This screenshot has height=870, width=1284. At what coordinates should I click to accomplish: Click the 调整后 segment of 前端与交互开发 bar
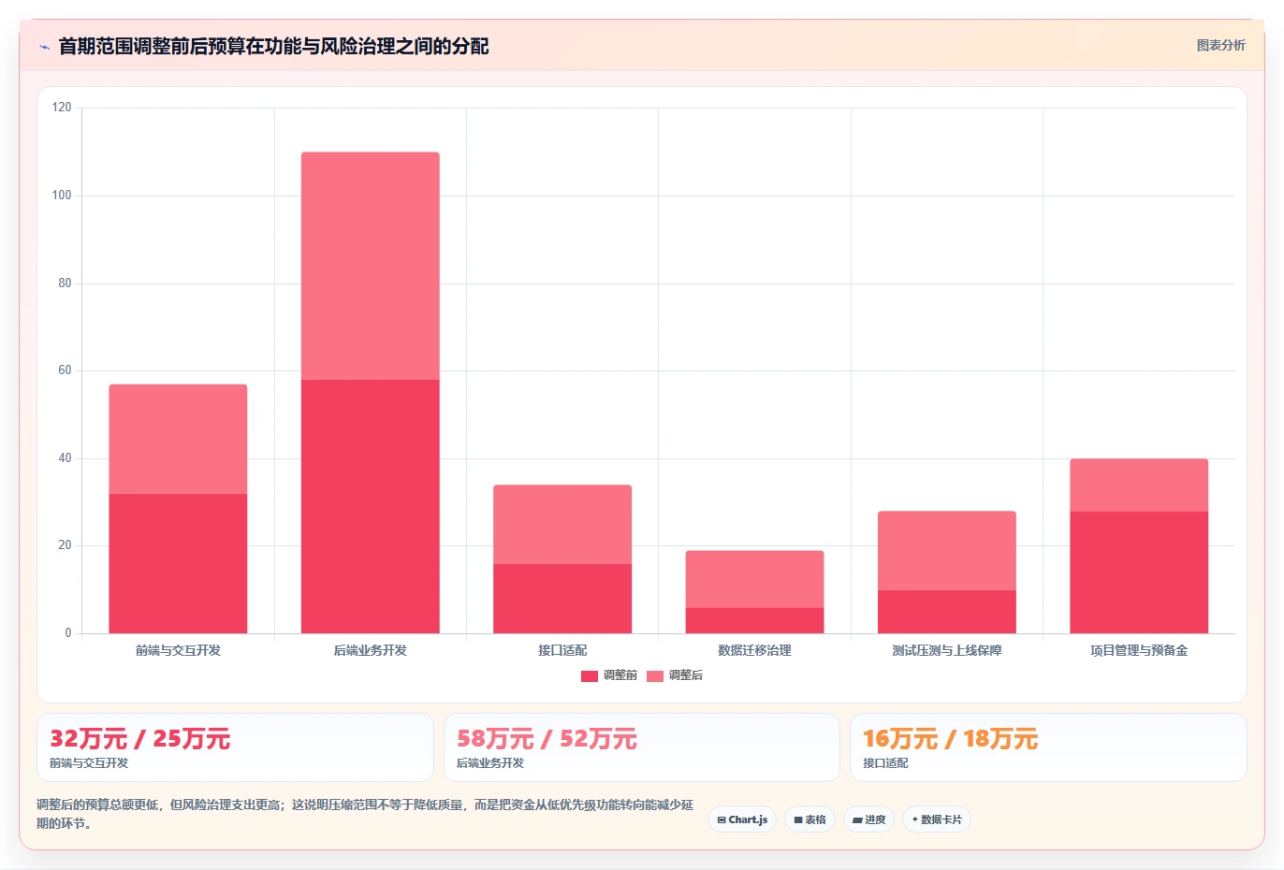tap(178, 439)
